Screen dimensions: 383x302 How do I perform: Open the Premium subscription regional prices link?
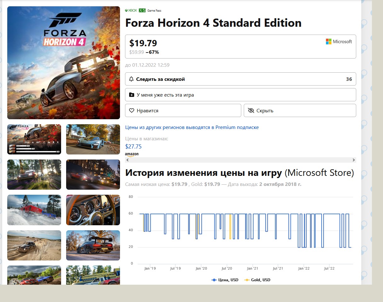[x=192, y=127]
